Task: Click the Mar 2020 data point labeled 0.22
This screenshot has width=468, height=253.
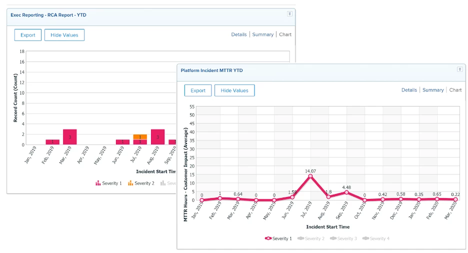Action: (455, 199)
